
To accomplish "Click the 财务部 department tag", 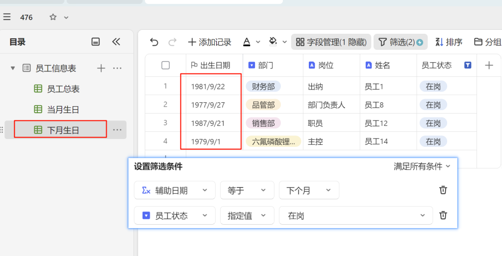I will 263,86.
